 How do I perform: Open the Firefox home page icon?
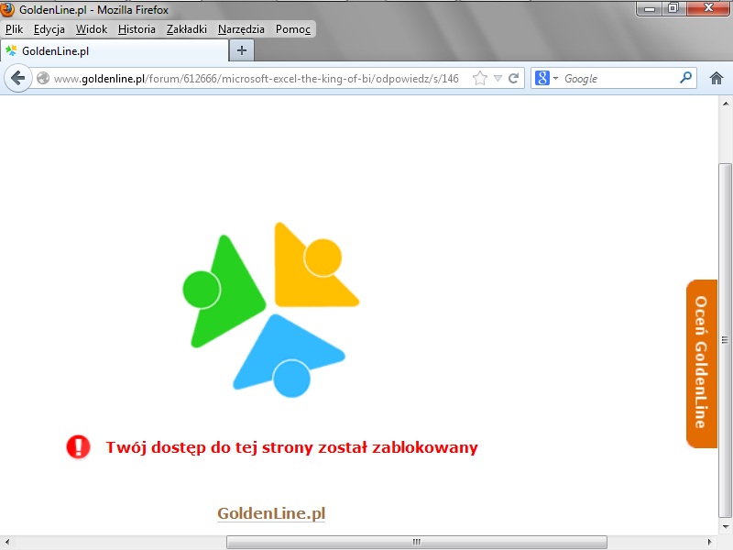(x=717, y=78)
